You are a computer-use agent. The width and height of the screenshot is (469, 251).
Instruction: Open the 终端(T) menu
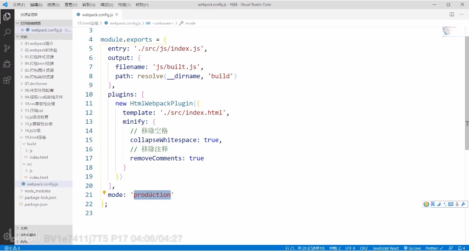point(124,5)
